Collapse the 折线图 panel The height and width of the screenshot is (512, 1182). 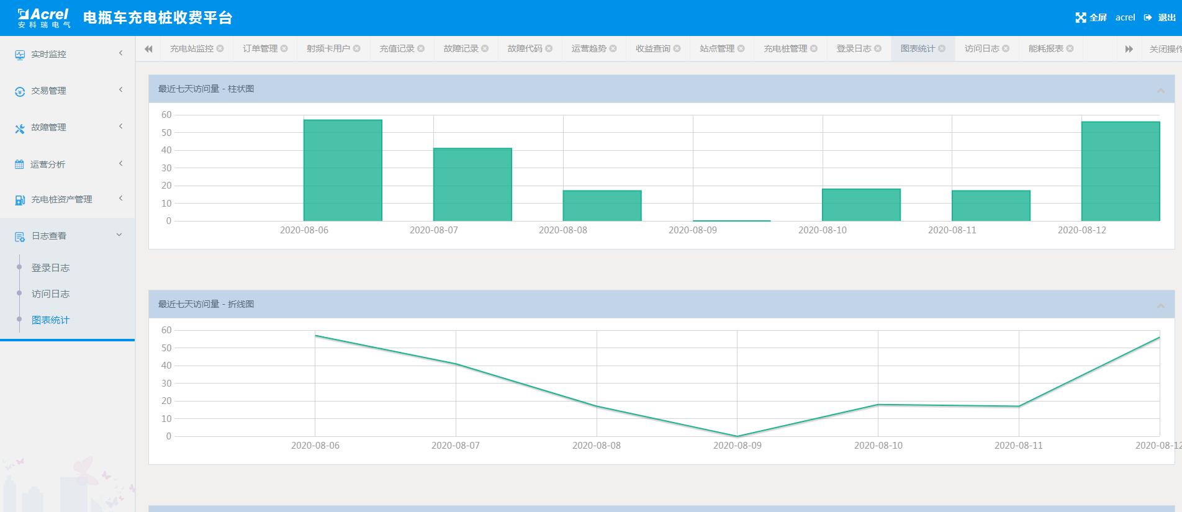coord(1160,305)
